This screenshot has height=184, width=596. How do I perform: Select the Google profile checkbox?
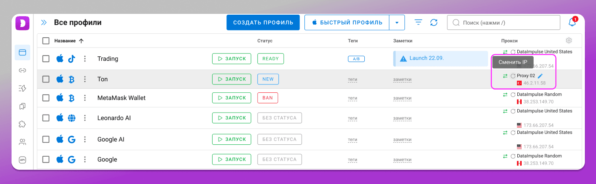(x=46, y=159)
